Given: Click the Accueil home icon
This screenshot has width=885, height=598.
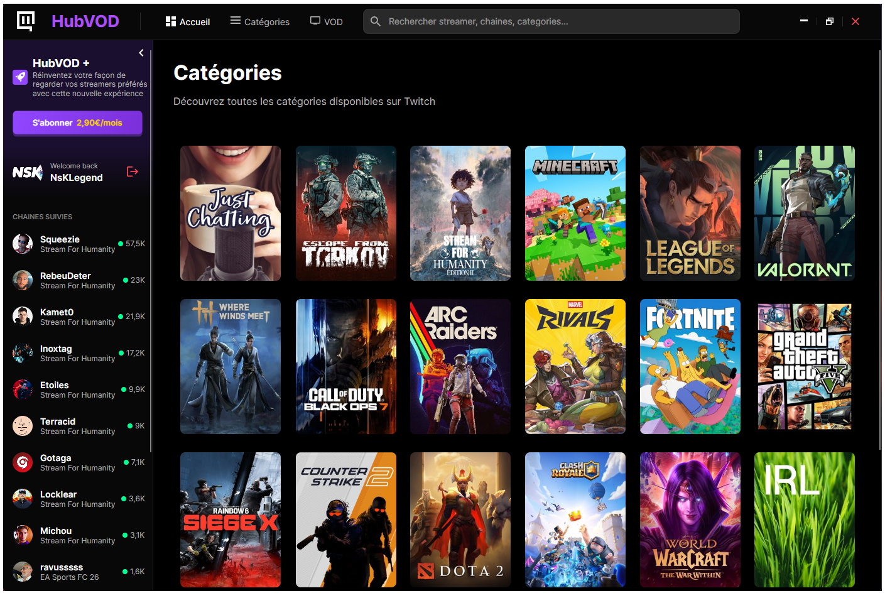Looking at the screenshot, I should 170,21.
